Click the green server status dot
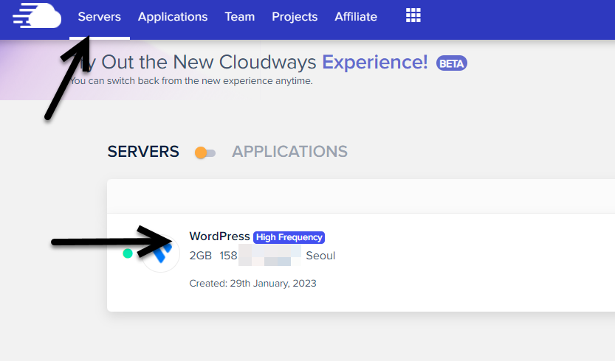615x361 pixels. pyautogui.click(x=128, y=253)
